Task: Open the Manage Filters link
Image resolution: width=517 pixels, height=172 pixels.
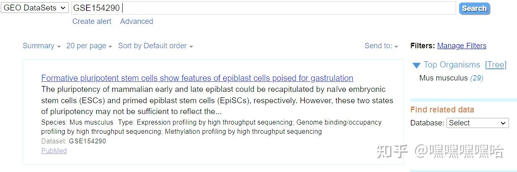Action: 462,46
